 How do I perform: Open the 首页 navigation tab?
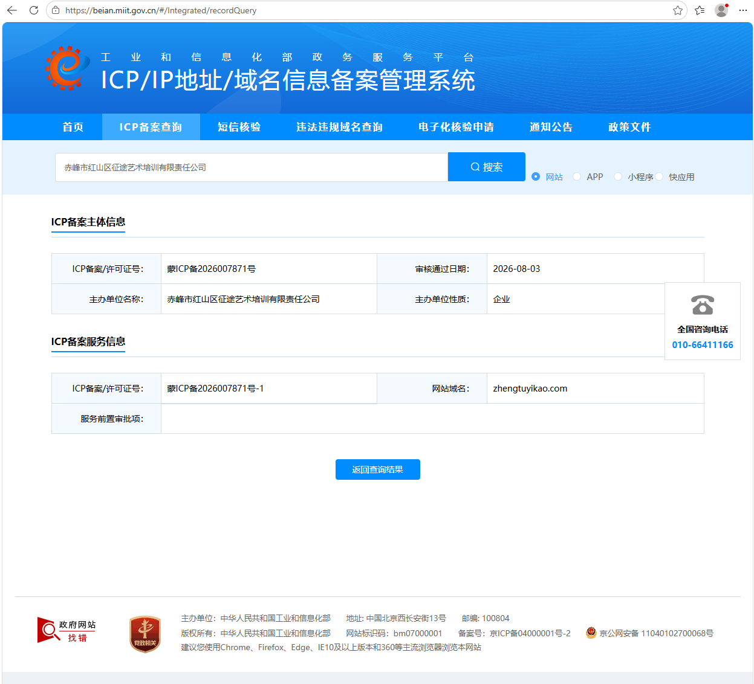coord(73,127)
